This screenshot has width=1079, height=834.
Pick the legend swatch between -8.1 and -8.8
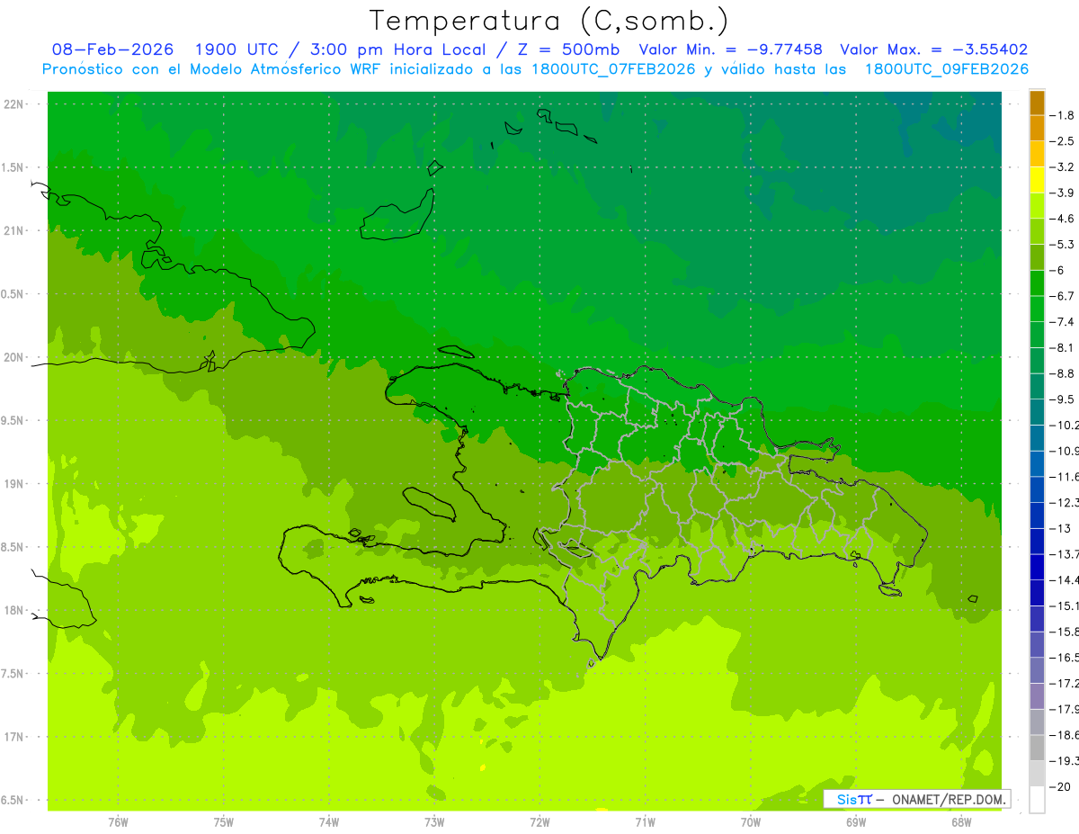tap(1037, 361)
